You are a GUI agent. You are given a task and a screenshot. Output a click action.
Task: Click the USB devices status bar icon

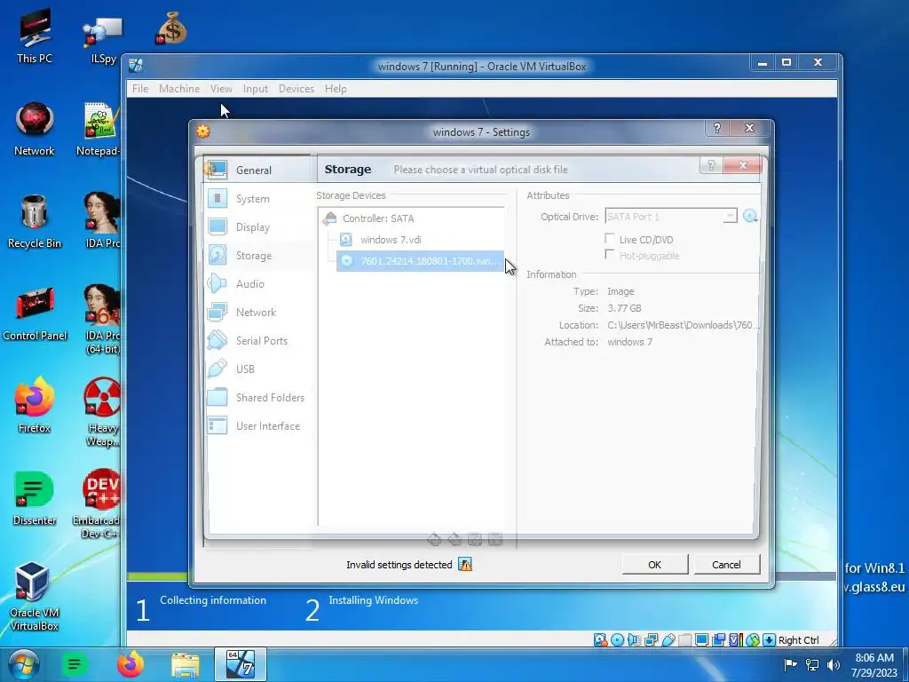pyautogui.click(x=668, y=639)
